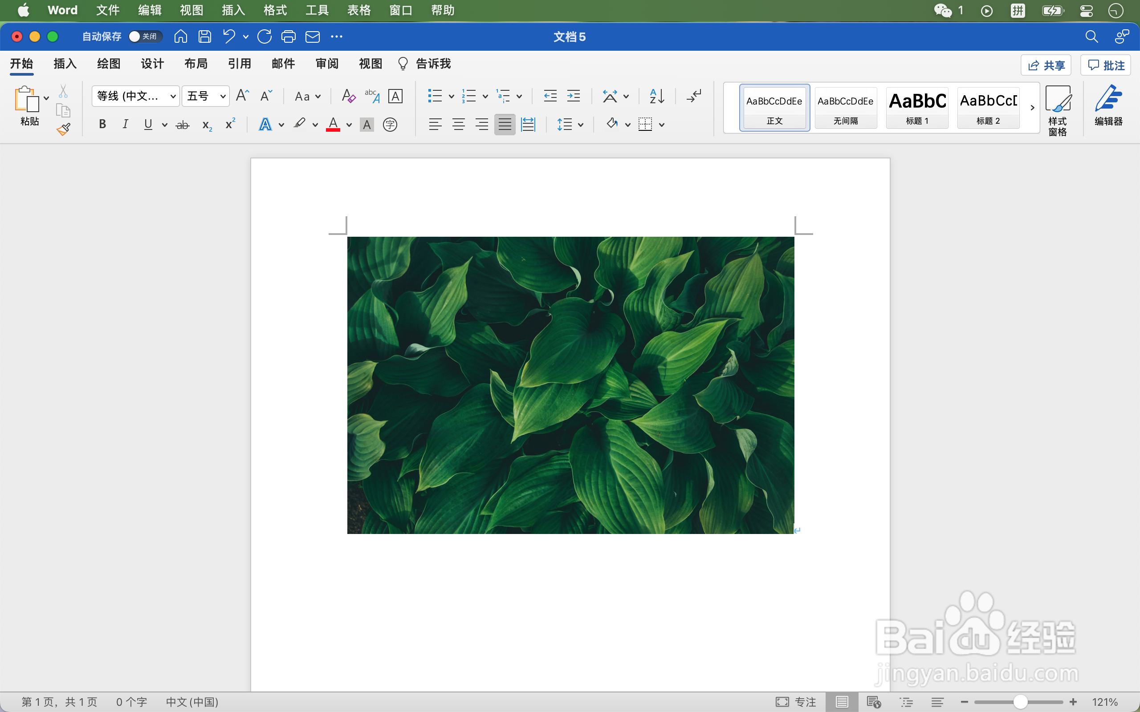Open the Editor tool
The image size is (1140, 712).
point(1108,105)
